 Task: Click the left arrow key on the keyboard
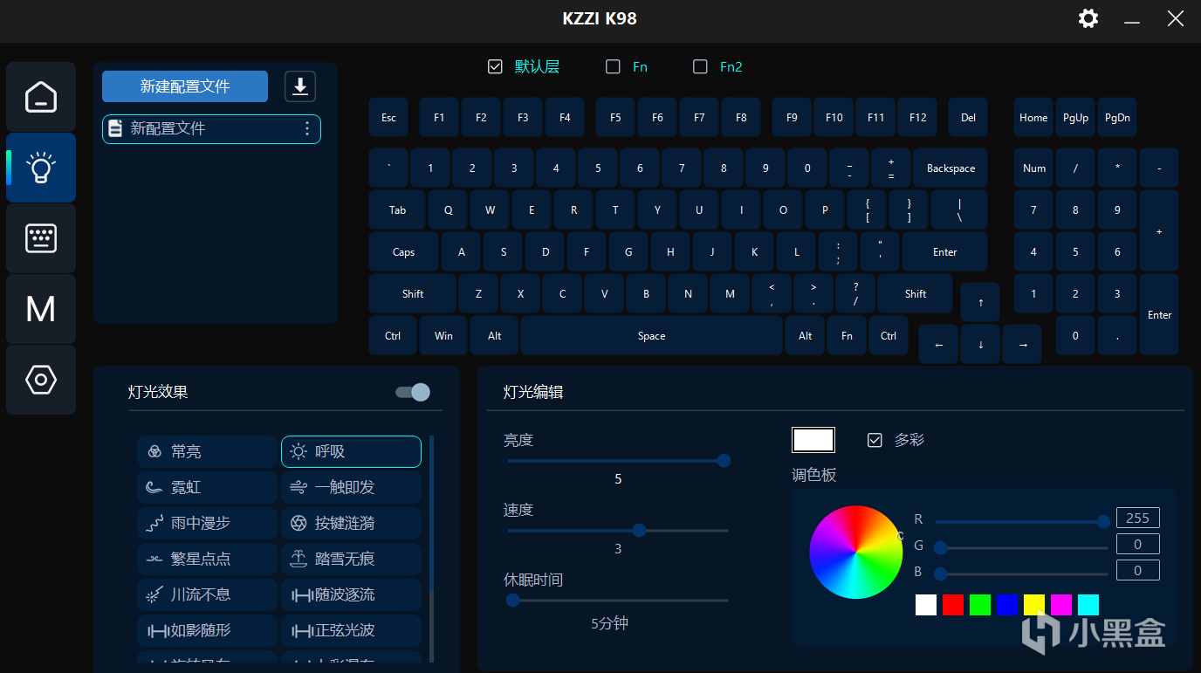point(939,344)
